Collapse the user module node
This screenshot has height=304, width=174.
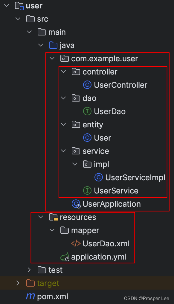pos(7,5)
